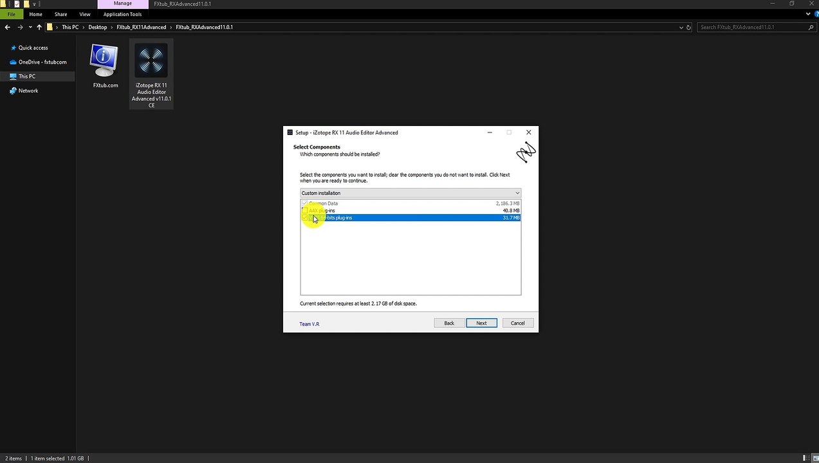Cancel the iZotope RX 11 setup
Screen dimensions: 819x463
click(x=518, y=323)
